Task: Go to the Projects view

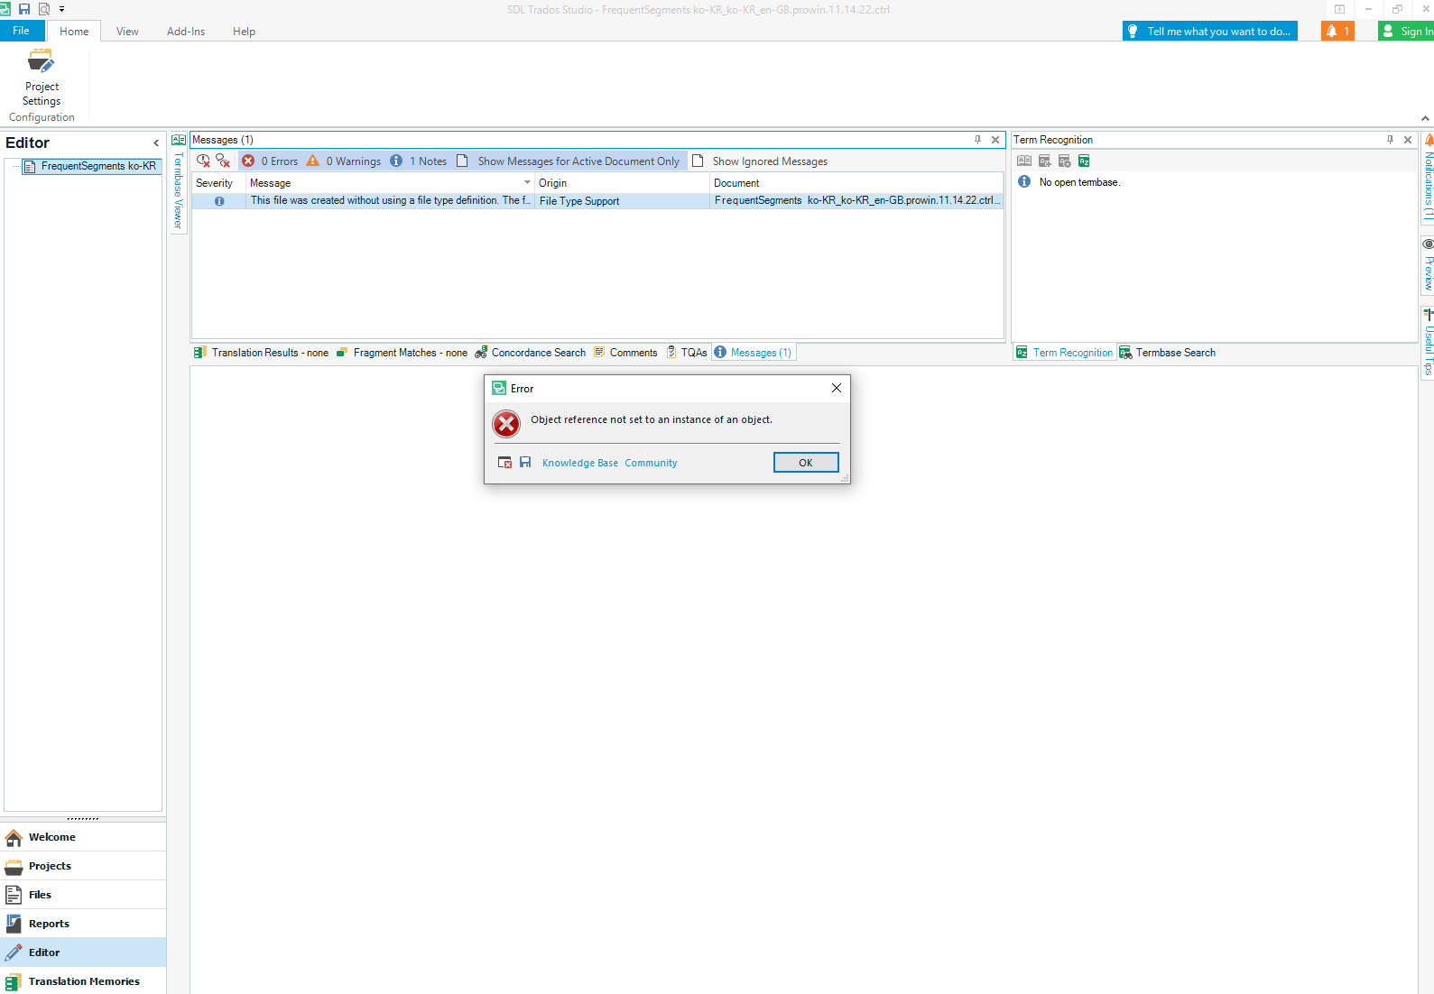Action: (x=83, y=866)
